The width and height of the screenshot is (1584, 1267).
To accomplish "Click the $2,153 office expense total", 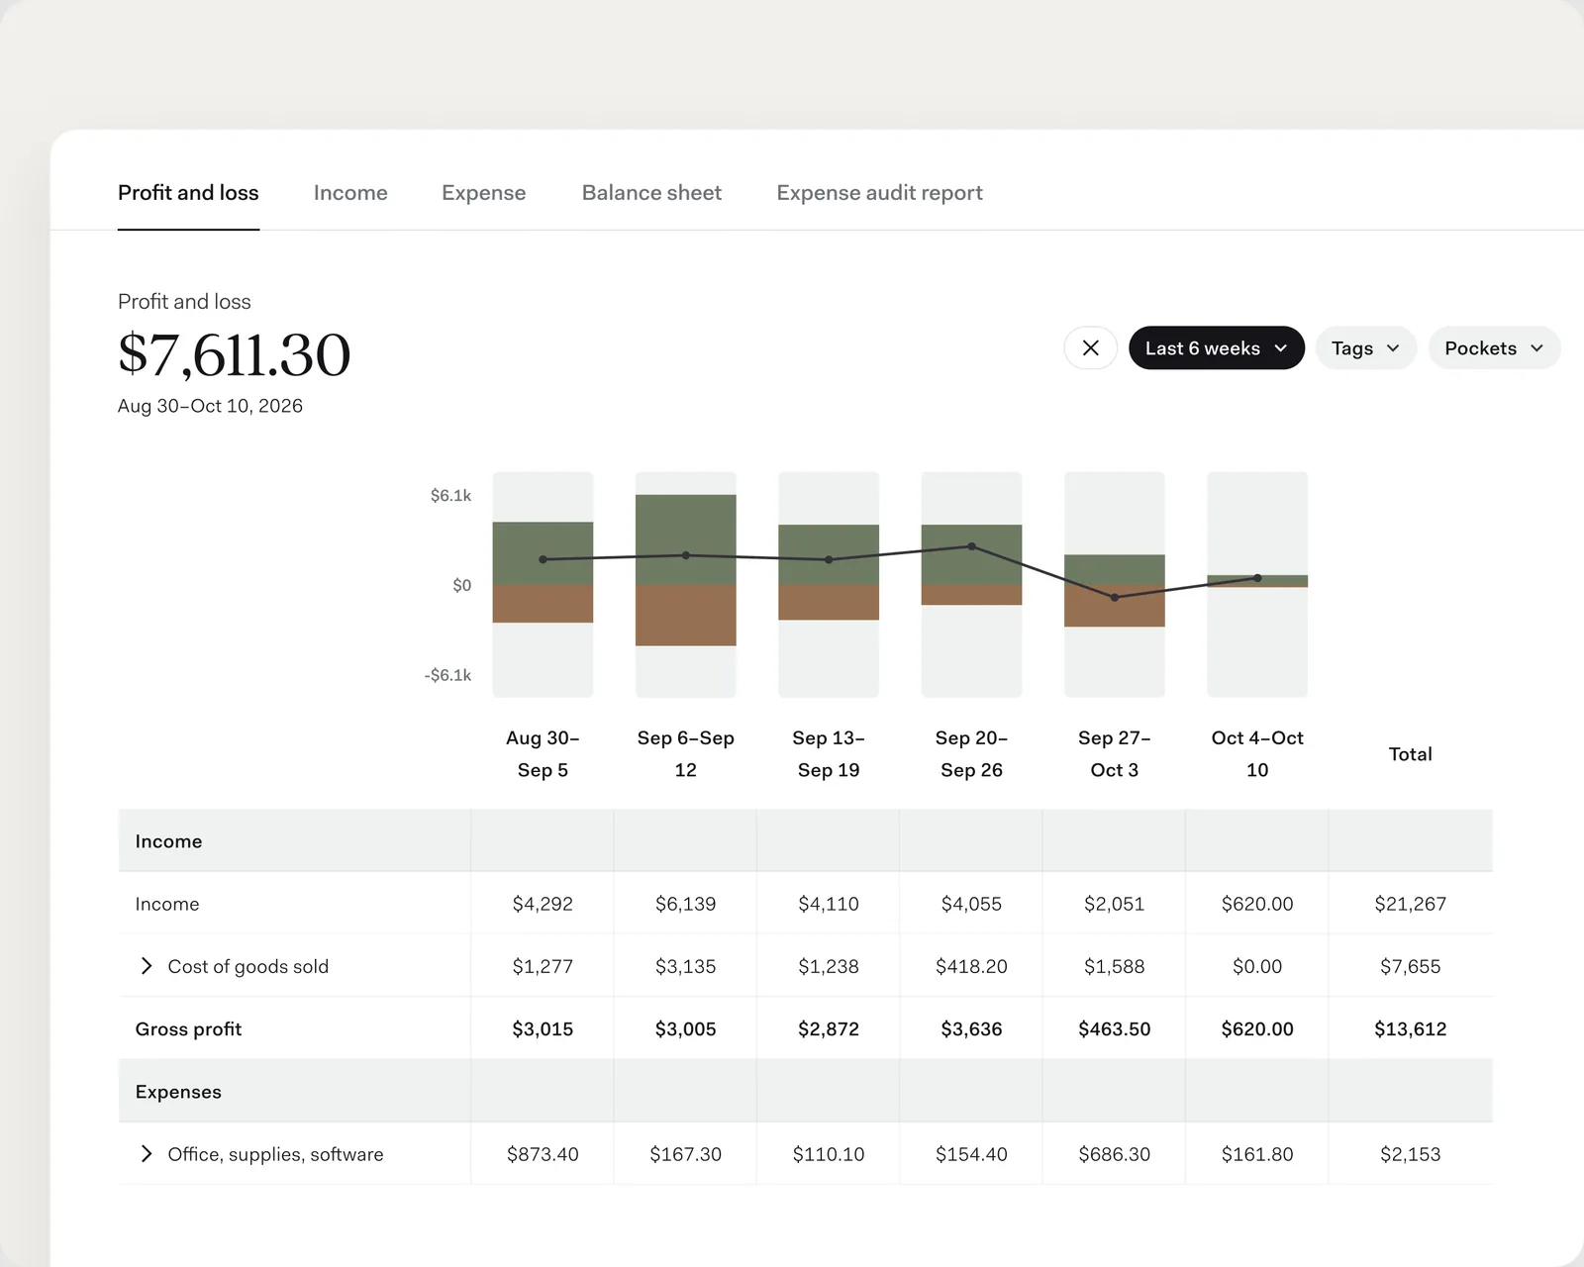I will [x=1410, y=1154].
